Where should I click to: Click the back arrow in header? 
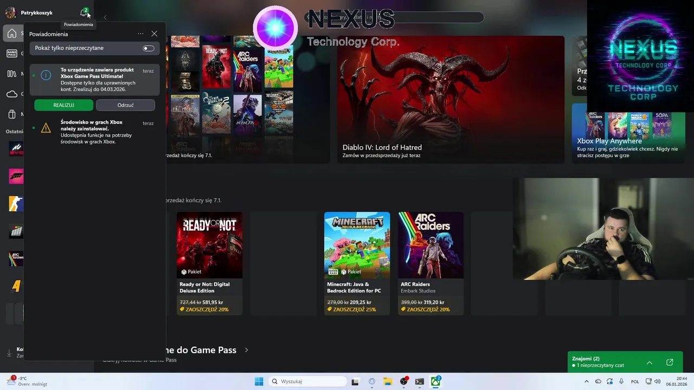click(x=105, y=17)
